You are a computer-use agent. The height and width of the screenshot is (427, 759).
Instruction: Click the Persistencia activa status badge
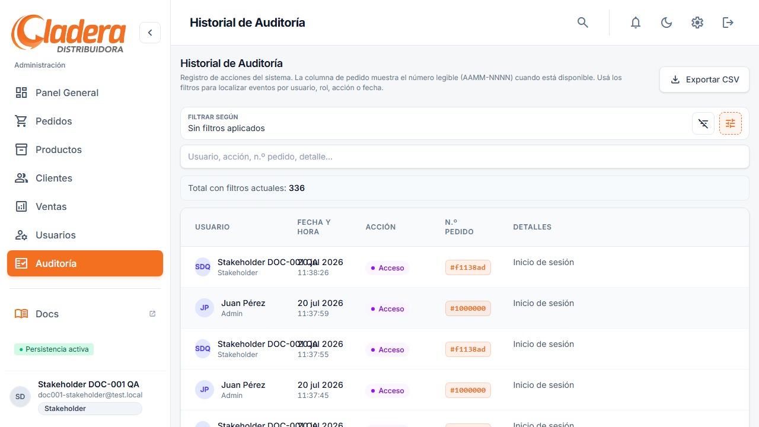point(54,349)
